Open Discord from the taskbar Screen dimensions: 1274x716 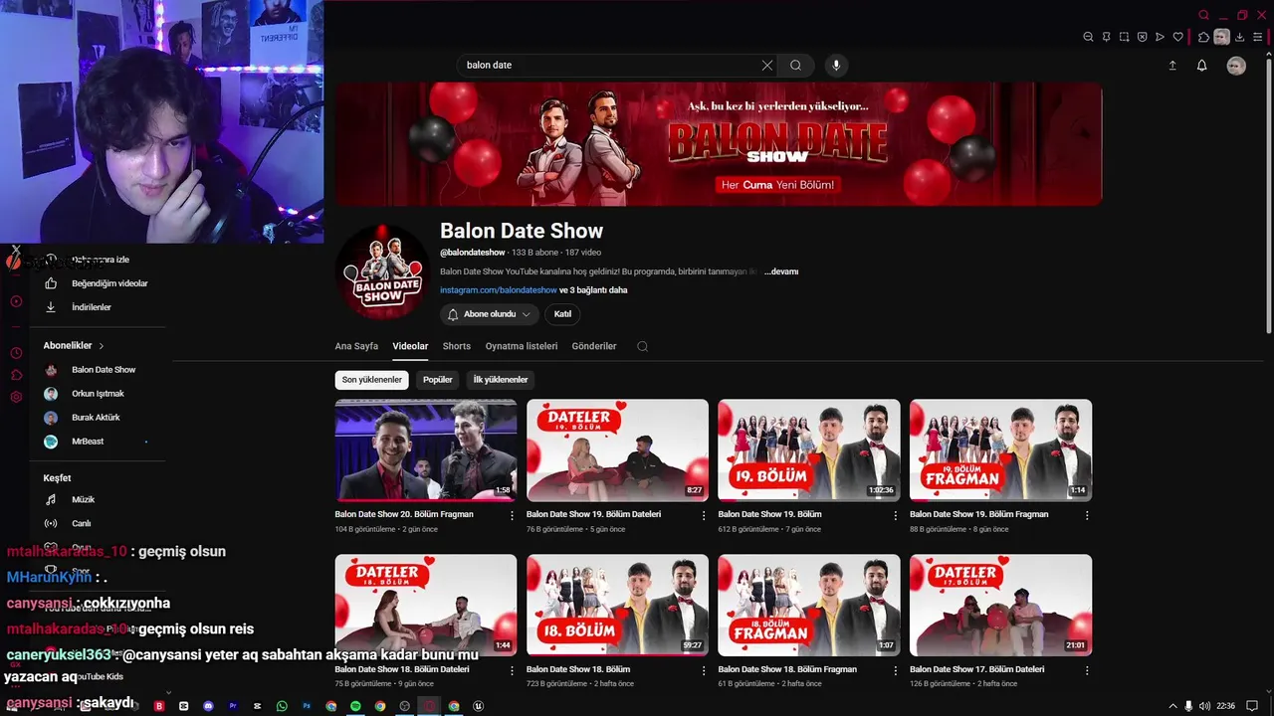(x=208, y=706)
